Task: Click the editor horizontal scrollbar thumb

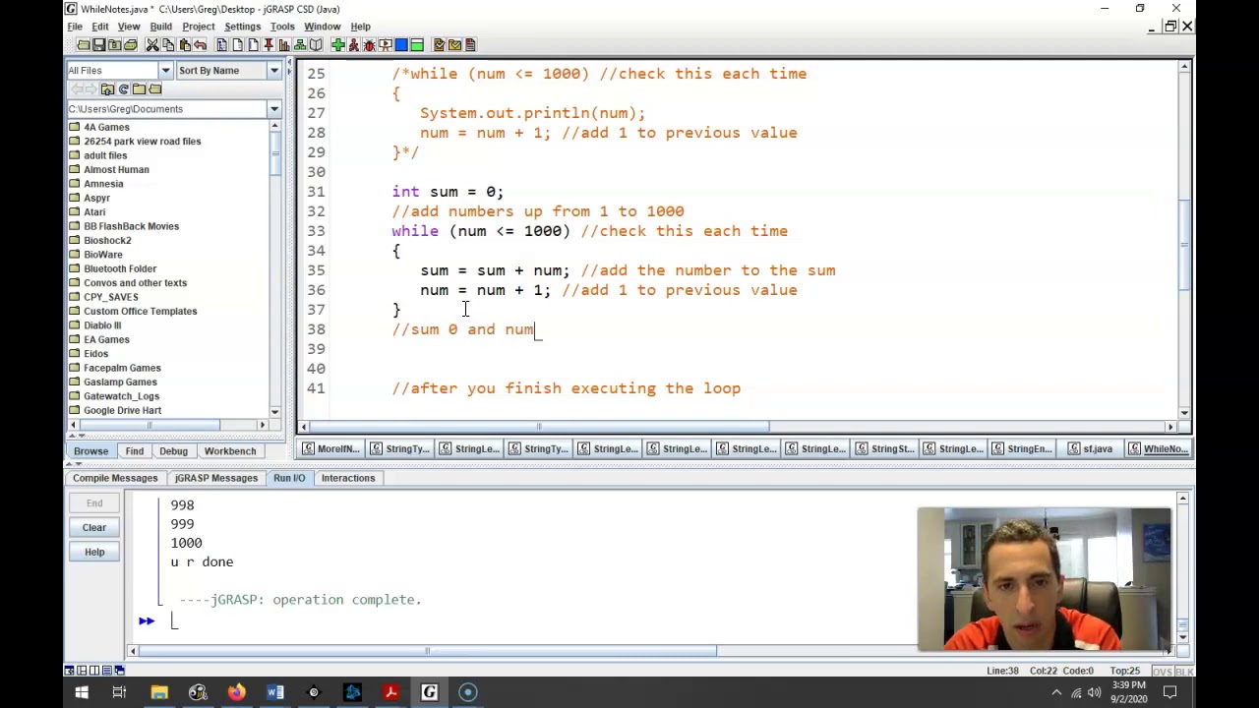Action: coord(539,427)
